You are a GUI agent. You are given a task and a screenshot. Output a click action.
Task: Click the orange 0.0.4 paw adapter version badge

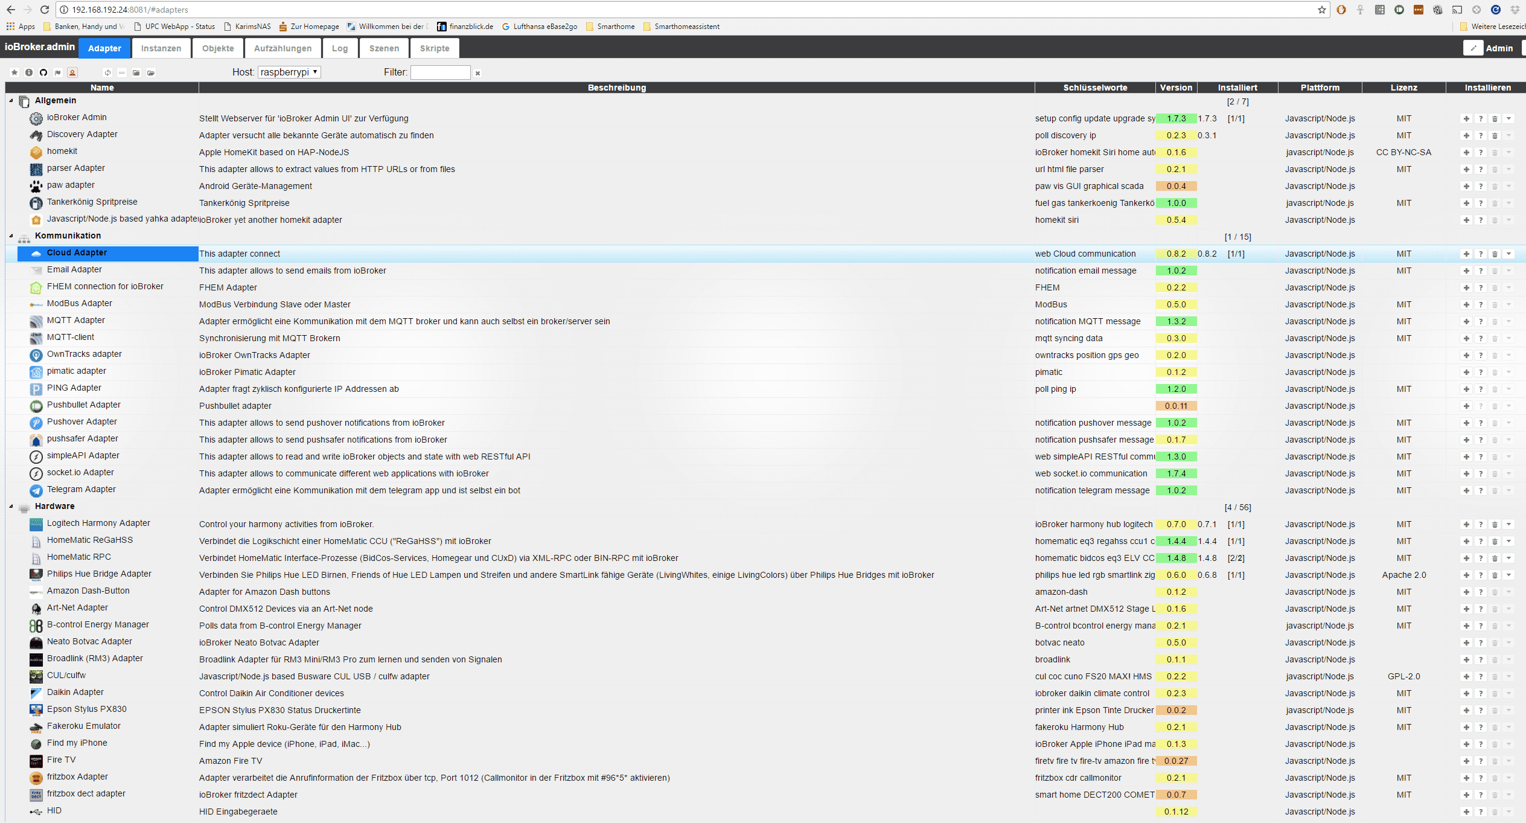click(1176, 186)
